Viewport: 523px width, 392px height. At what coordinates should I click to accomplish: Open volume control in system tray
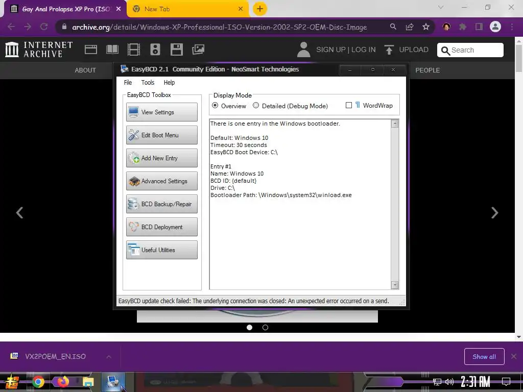point(449,382)
